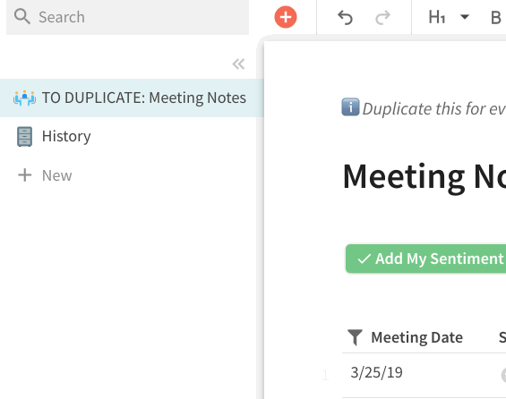The image size is (506, 399).
Task: Click the Add My Sentiment button
Action: (x=426, y=259)
